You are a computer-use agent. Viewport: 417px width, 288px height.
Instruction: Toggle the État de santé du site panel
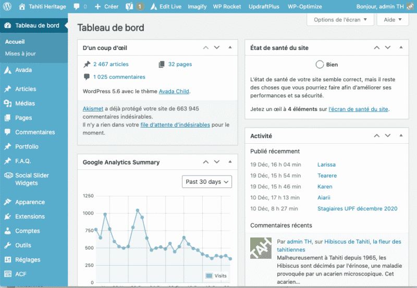[401, 47]
